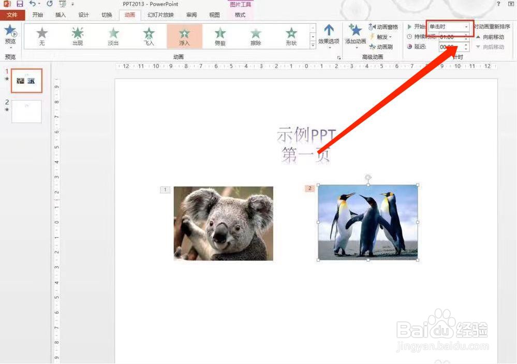
Task: Click animation gallery middle row-down arrow
Action: [313, 37]
